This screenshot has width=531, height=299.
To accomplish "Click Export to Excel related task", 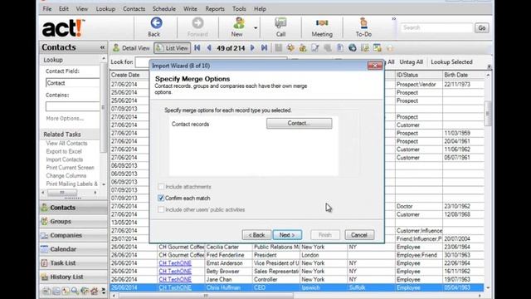I will tap(64, 151).
